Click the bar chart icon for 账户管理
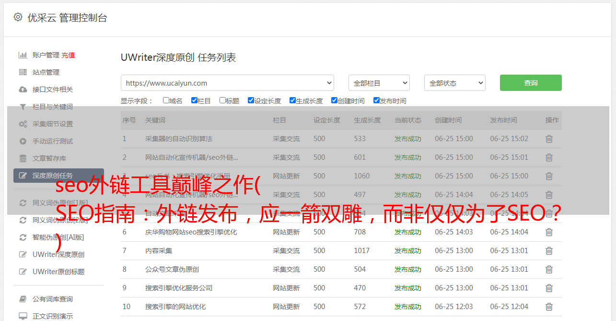Screen dimensions: 616x321 click(x=23, y=55)
